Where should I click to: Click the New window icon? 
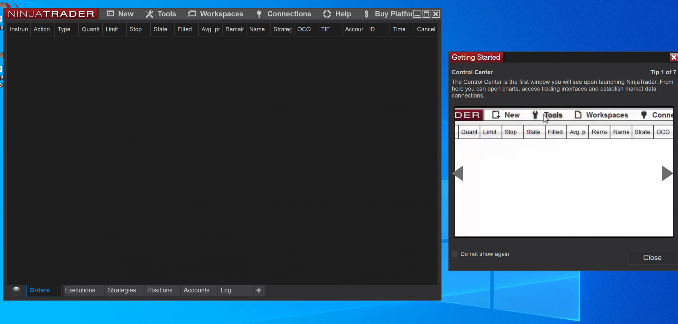pos(110,14)
